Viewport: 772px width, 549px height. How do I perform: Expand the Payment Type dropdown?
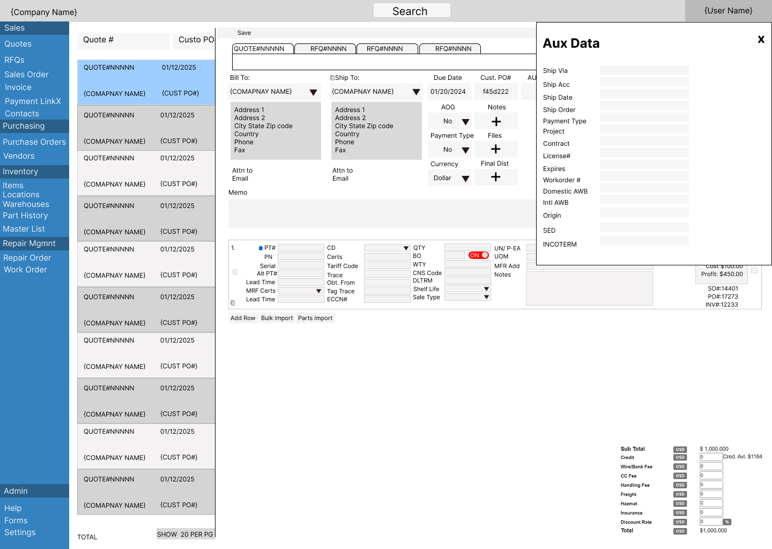pos(465,150)
